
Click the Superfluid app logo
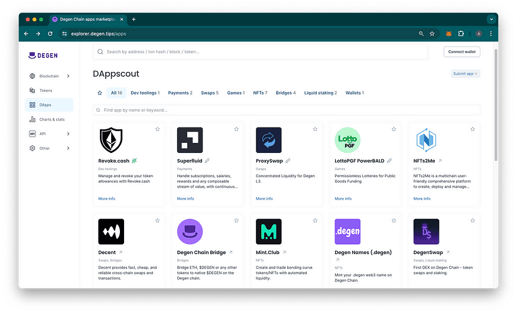tap(190, 140)
